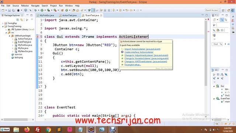The image size is (236, 133).
Task: Toggle Categorized view in Task List
Action: (222, 20)
